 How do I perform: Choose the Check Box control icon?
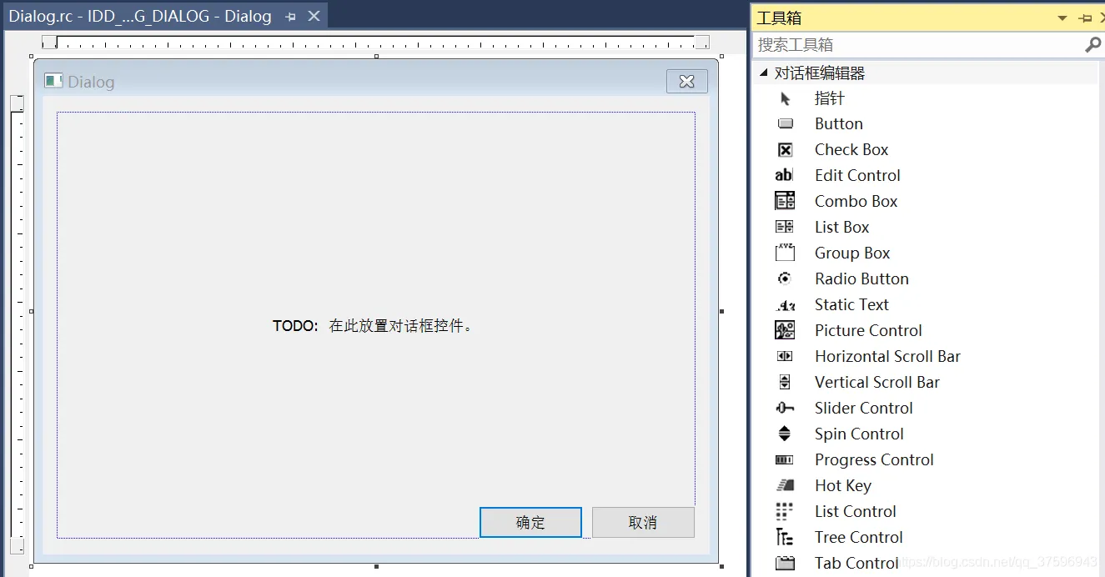point(785,150)
